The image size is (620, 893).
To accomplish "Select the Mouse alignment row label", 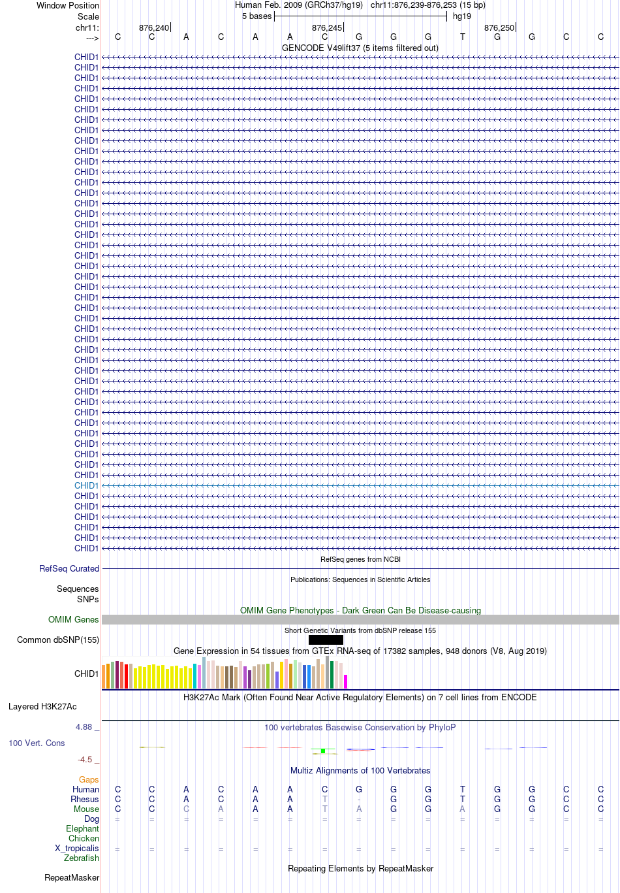I will pos(86,809).
